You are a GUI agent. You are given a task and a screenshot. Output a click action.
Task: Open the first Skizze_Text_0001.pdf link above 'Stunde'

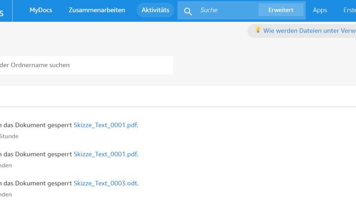click(105, 125)
